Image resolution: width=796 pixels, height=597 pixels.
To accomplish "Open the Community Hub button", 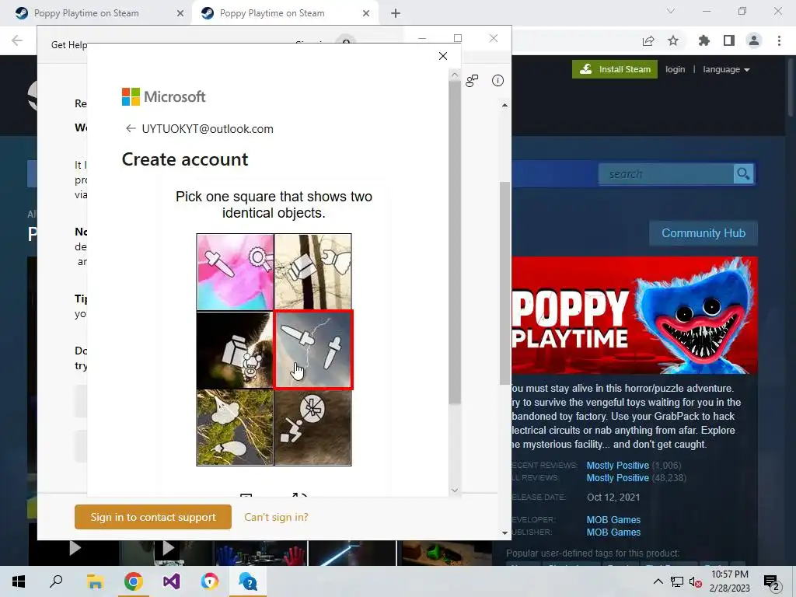I will point(703,233).
